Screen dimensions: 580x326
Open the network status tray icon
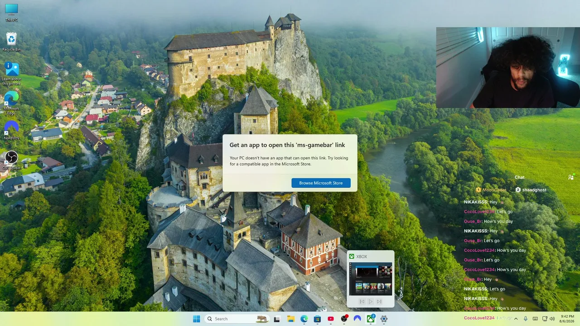pyautogui.click(x=545, y=319)
